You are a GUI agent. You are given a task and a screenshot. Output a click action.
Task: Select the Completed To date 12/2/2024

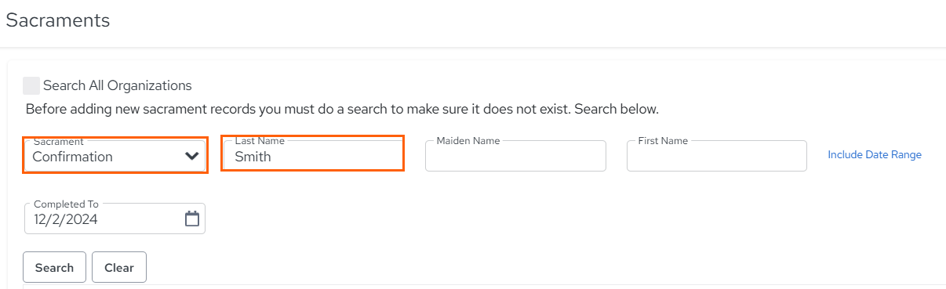click(x=66, y=219)
